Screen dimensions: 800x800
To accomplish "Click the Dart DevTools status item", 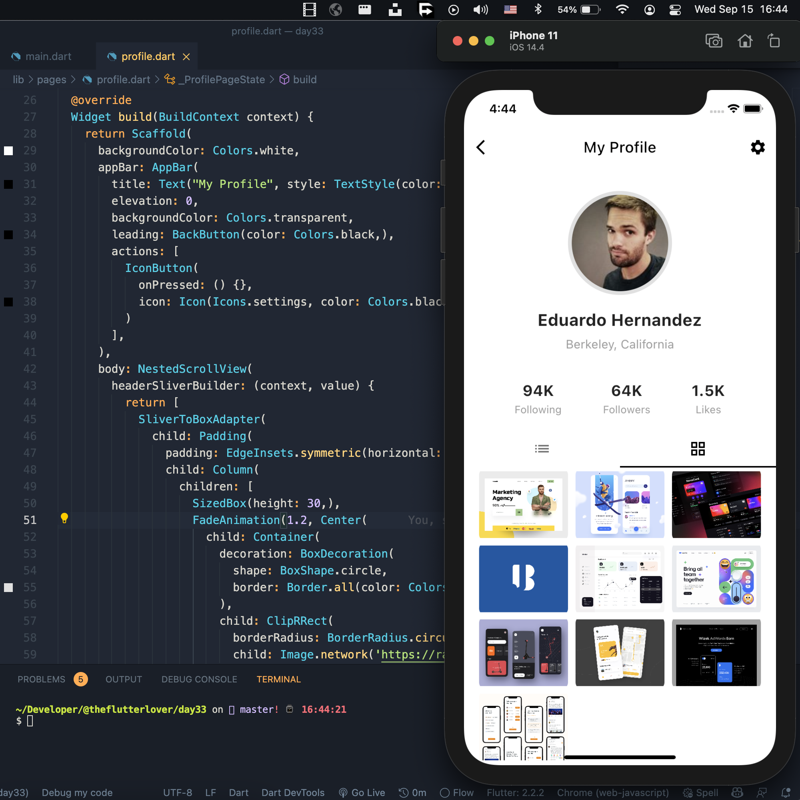I will point(293,792).
